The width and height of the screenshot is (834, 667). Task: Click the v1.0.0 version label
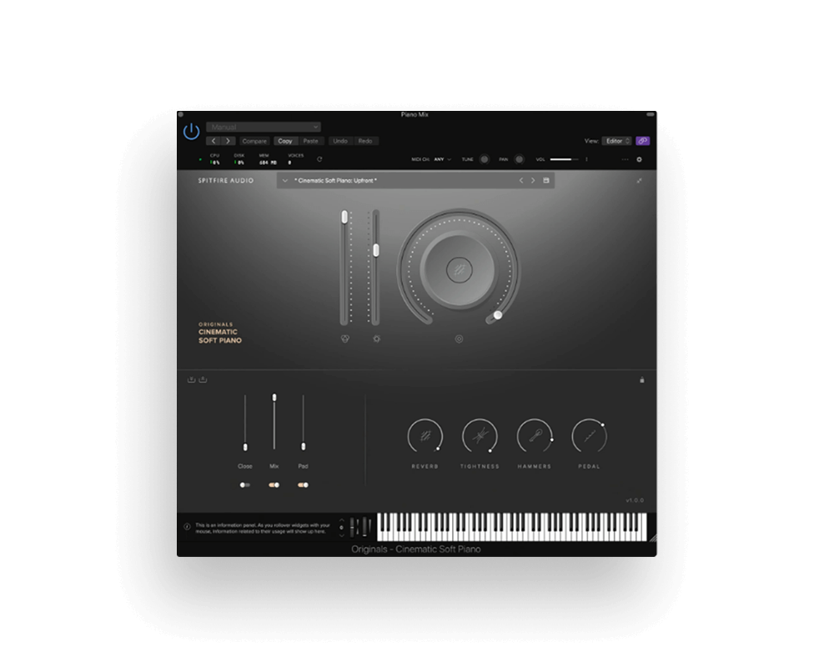[635, 500]
